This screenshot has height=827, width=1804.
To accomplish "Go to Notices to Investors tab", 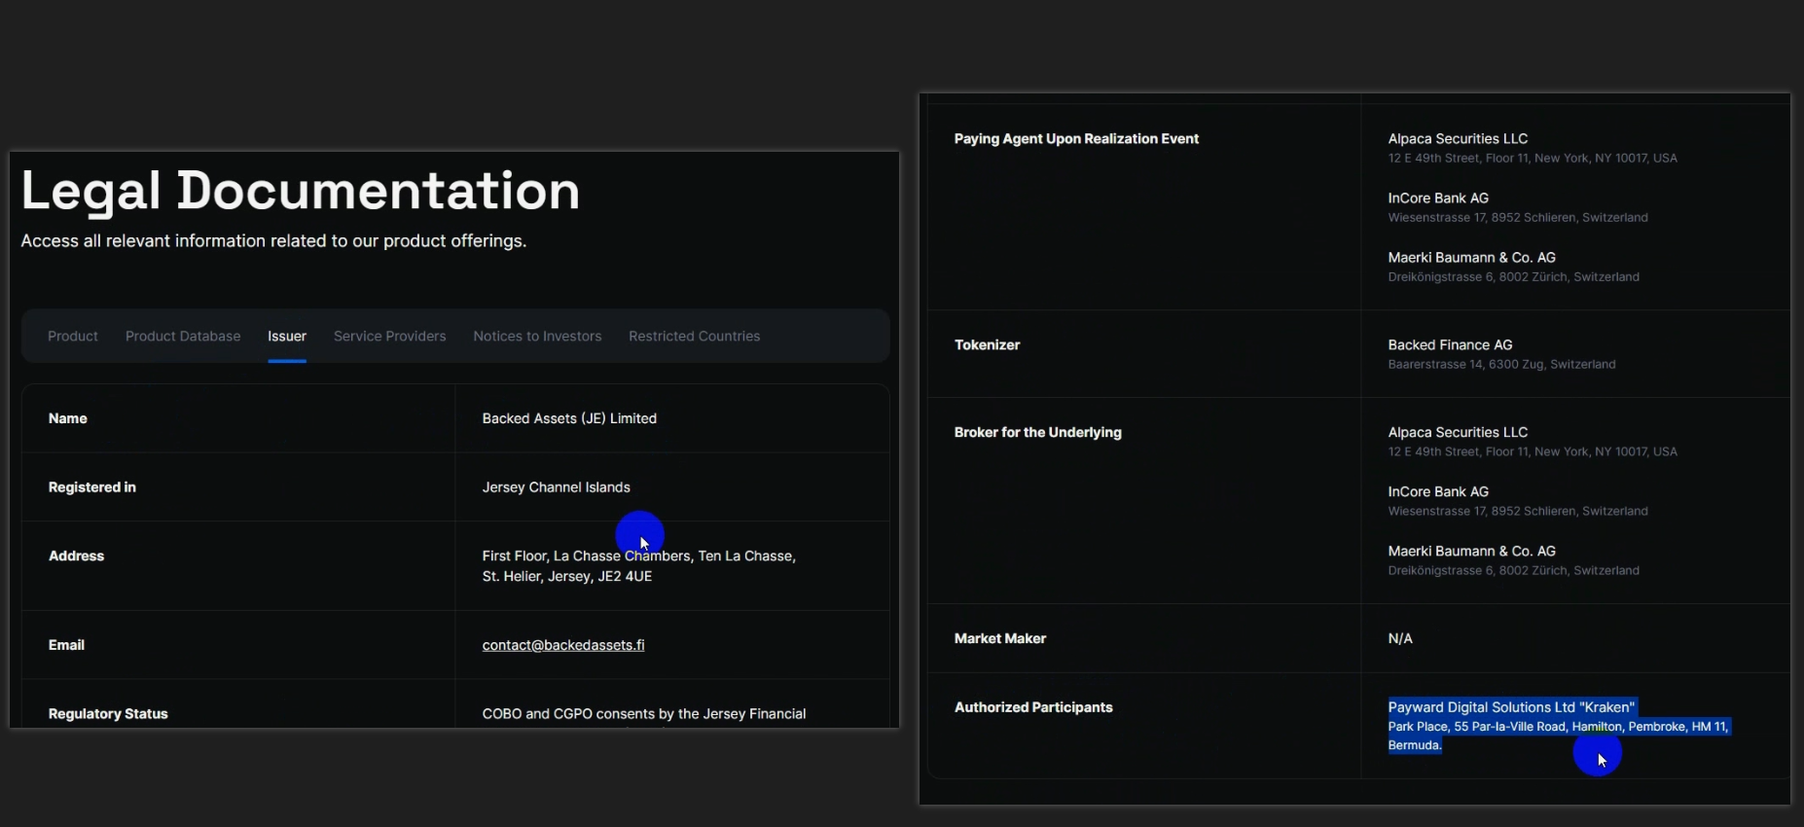I will (x=537, y=336).
